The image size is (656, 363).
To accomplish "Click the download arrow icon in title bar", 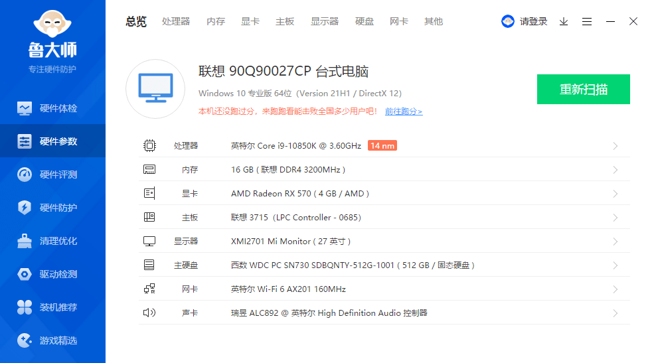I will [564, 21].
